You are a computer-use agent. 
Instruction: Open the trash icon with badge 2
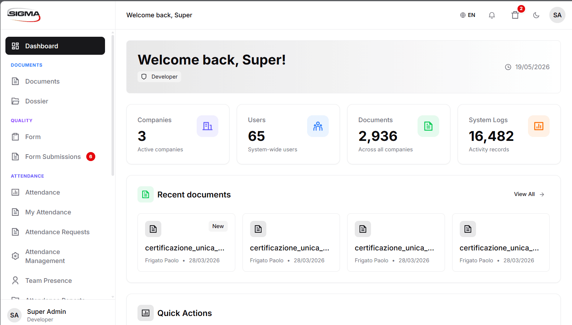point(515,15)
